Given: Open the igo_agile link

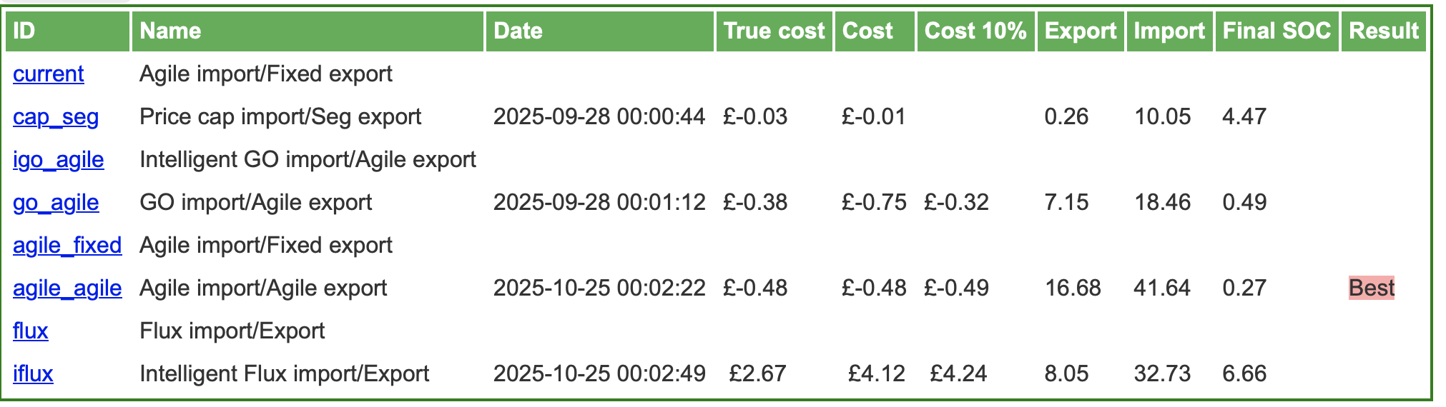Looking at the screenshot, I should [x=59, y=160].
